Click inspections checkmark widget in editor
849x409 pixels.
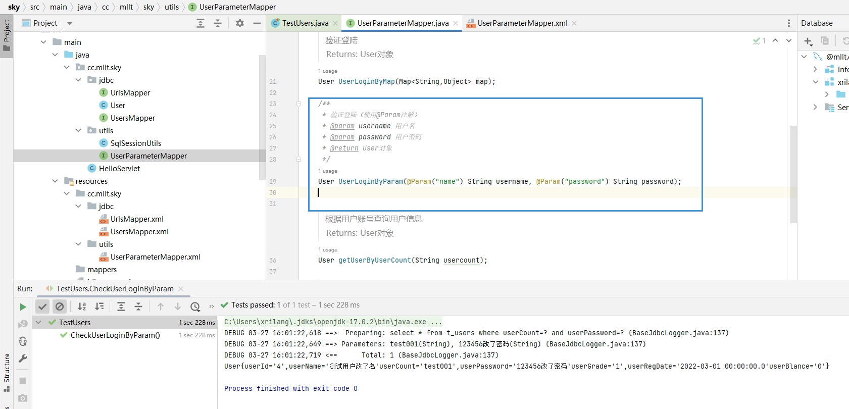(x=759, y=40)
